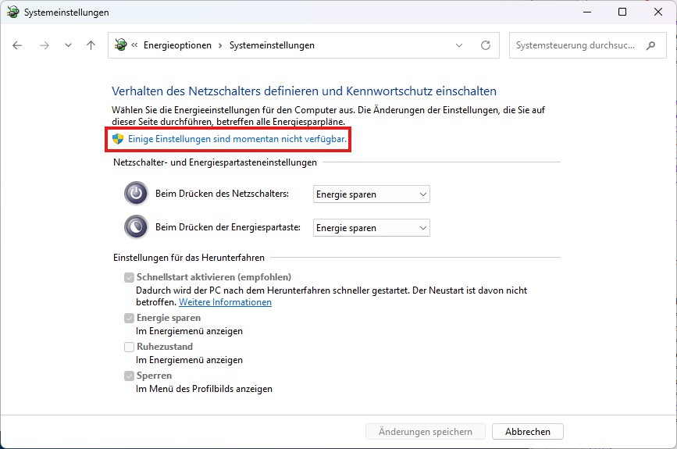Open Einige Einstellungen sind momentan nicht verfügbar
The width and height of the screenshot is (677, 449).
pos(237,139)
